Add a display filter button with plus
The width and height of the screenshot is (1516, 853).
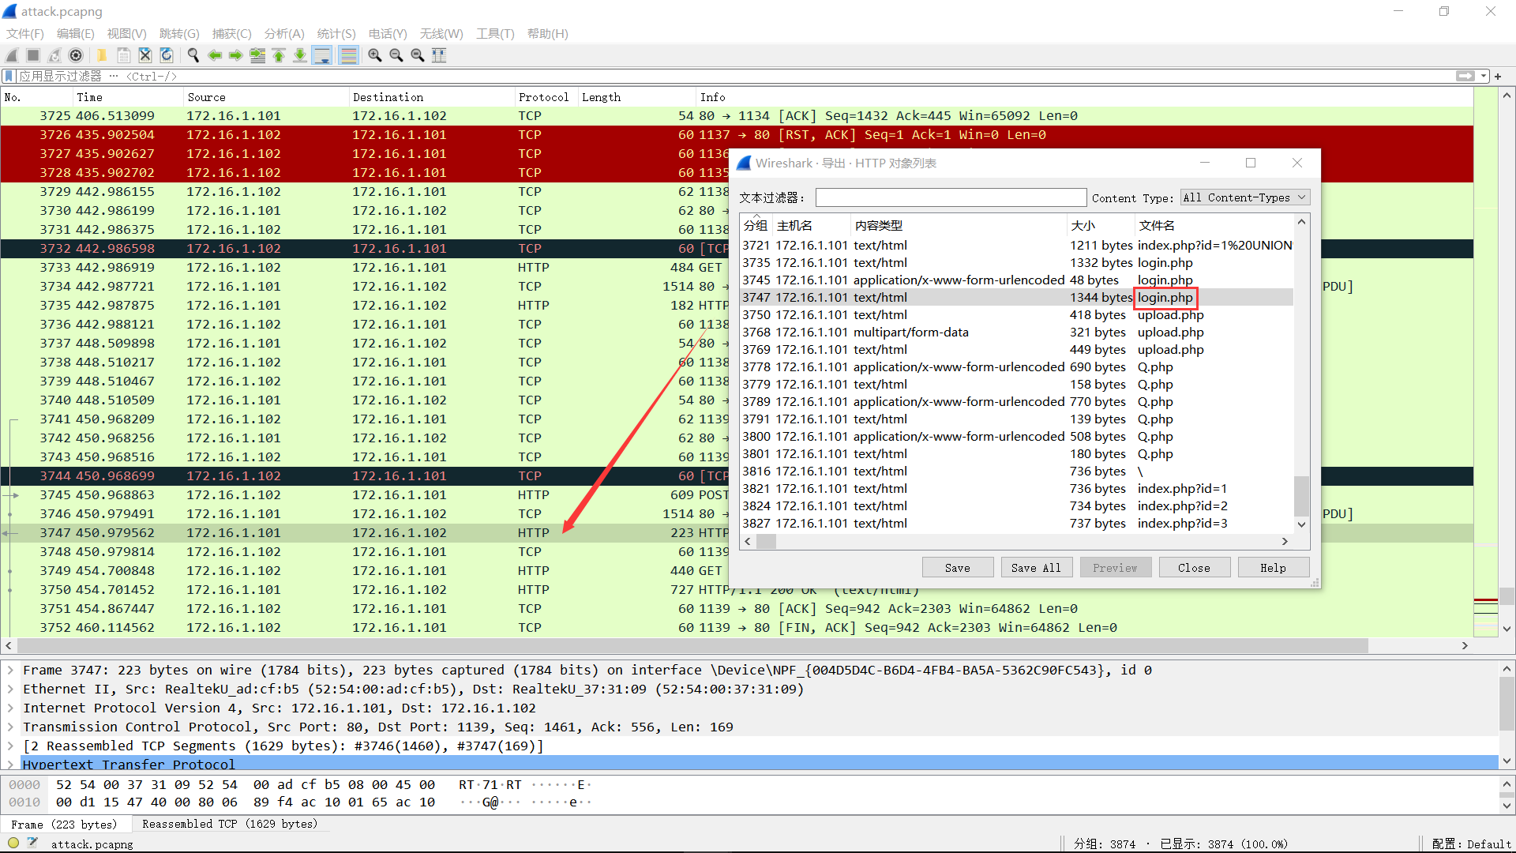click(x=1498, y=77)
